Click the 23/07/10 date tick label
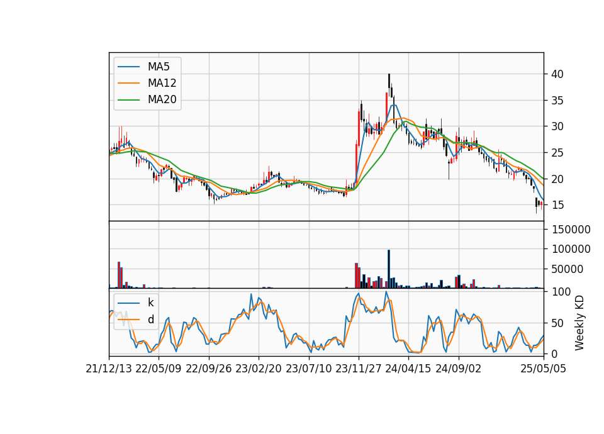The width and height of the screenshot is (604, 434). [x=308, y=369]
